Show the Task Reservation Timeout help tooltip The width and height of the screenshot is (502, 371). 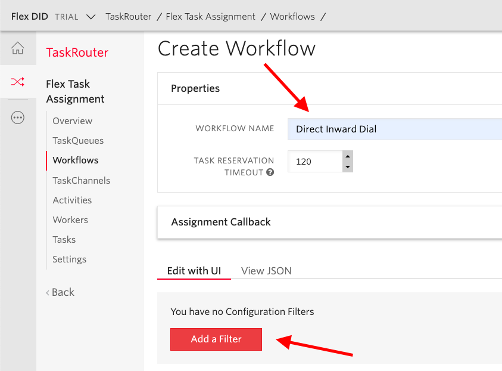coord(270,172)
